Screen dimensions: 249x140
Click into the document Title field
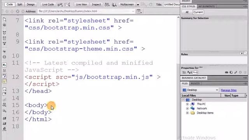(x=172, y=4)
